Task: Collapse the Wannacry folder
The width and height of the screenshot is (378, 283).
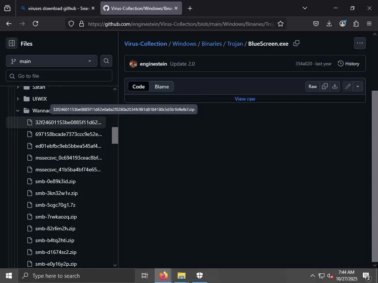Action: coord(18,111)
